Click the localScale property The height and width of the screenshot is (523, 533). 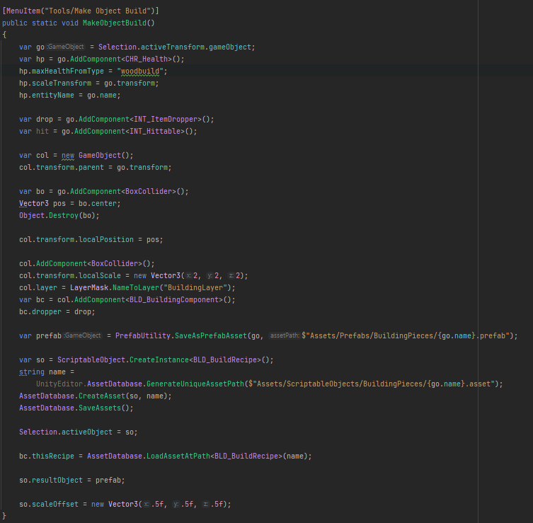pos(100,275)
